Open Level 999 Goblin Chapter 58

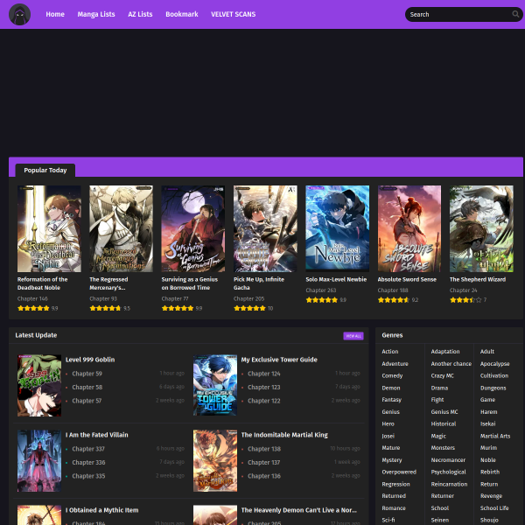tap(87, 387)
